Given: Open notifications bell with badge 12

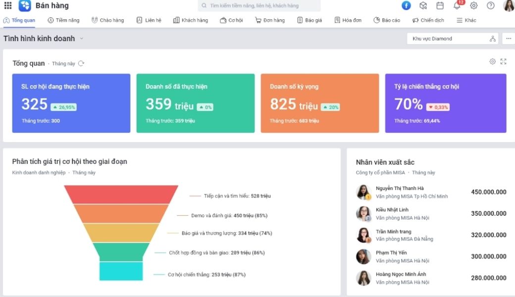Looking at the screenshot, I should coord(457,5).
